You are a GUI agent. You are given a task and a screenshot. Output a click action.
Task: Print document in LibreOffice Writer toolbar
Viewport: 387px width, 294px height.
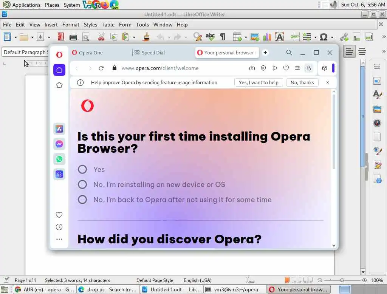tap(73, 37)
